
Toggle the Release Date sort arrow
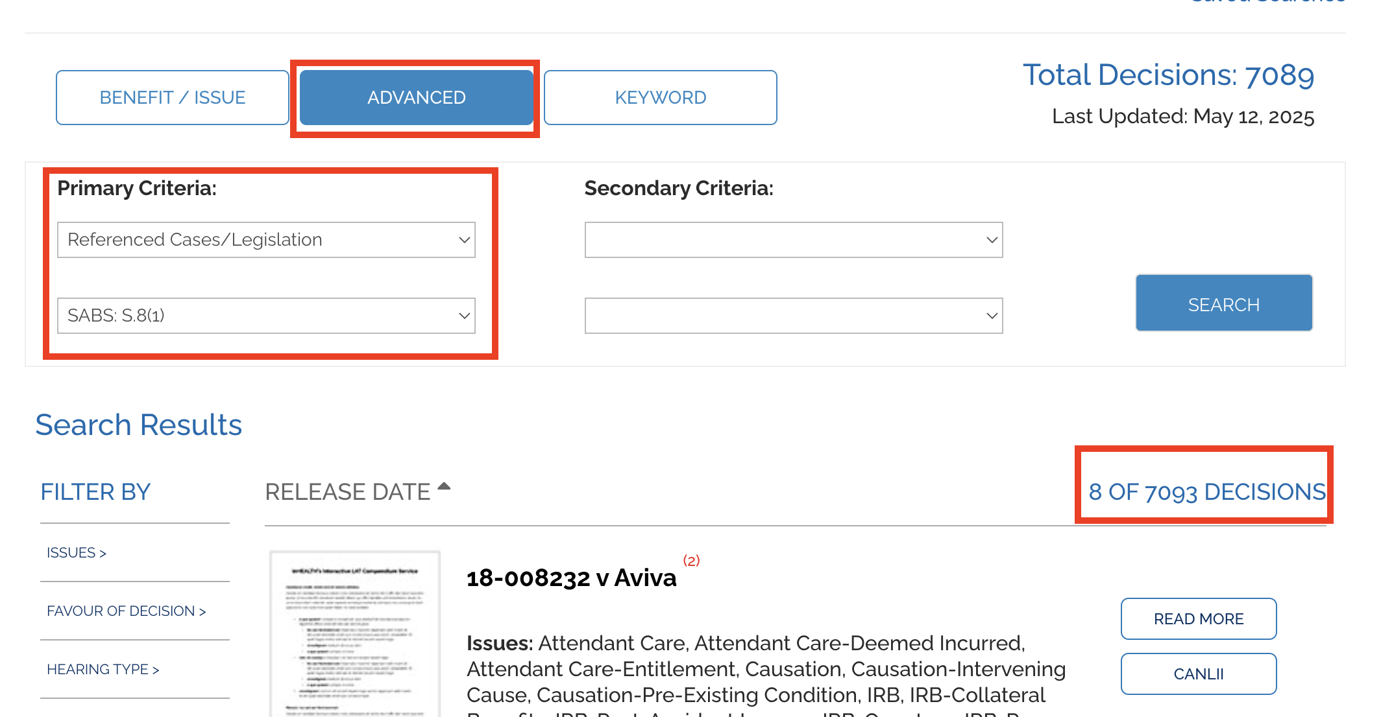[x=444, y=486]
